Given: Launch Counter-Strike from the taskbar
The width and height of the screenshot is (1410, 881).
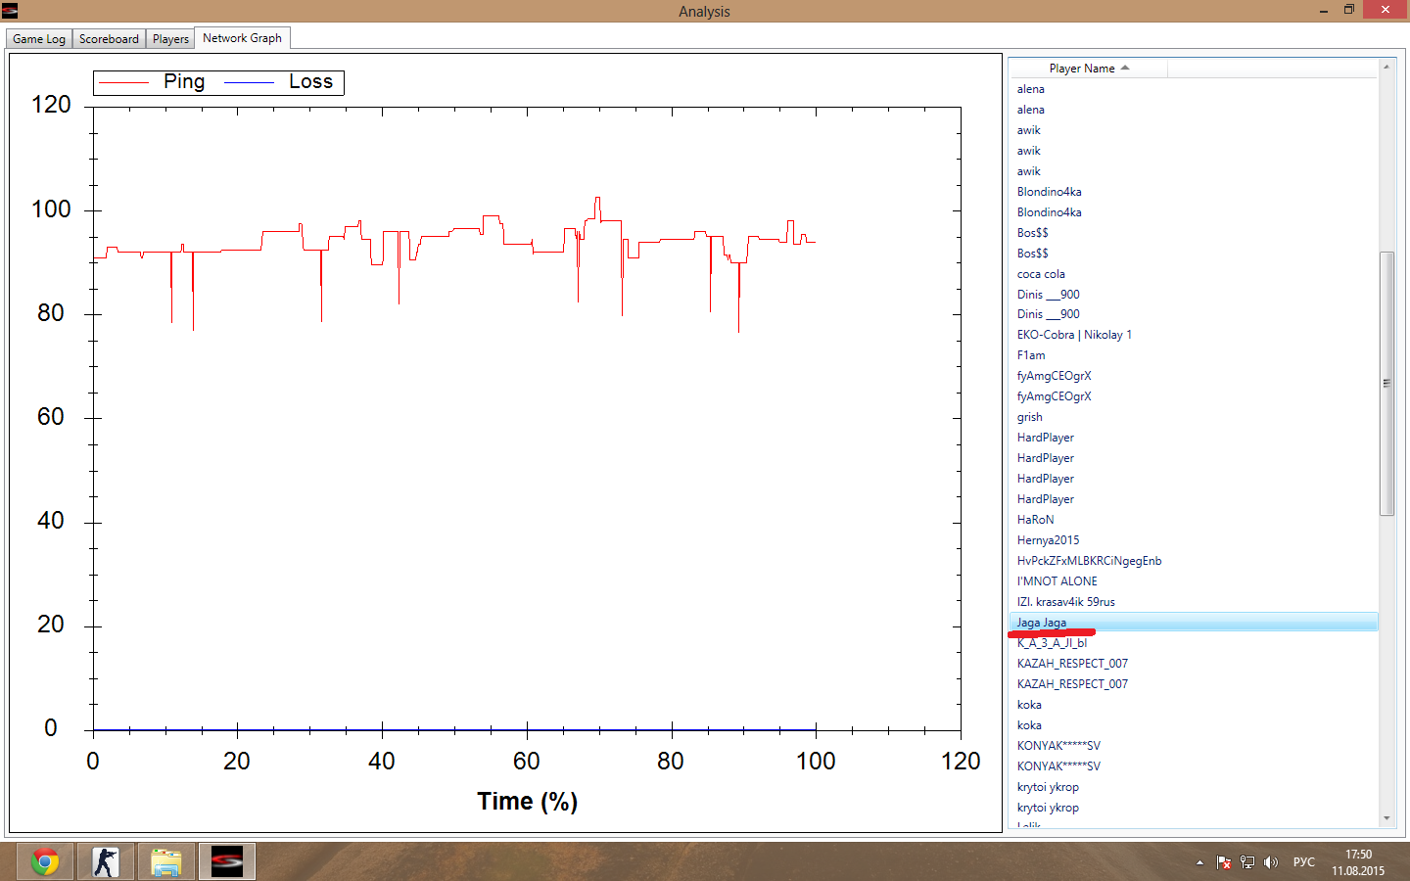Looking at the screenshot, I should point(106,861).
